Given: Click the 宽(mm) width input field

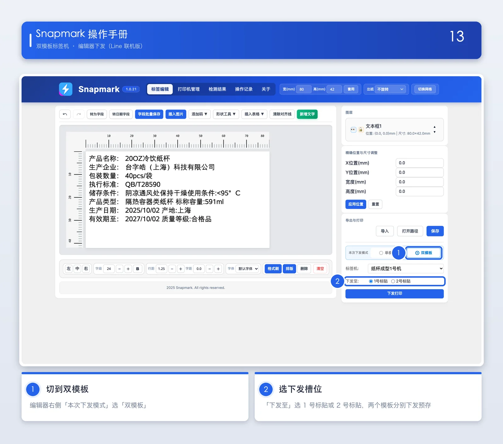Looking at the screenshot, I should pos(304,89).
